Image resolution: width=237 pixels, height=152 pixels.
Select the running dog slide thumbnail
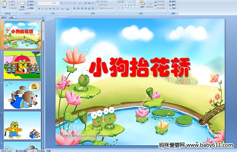click(22, 95)
